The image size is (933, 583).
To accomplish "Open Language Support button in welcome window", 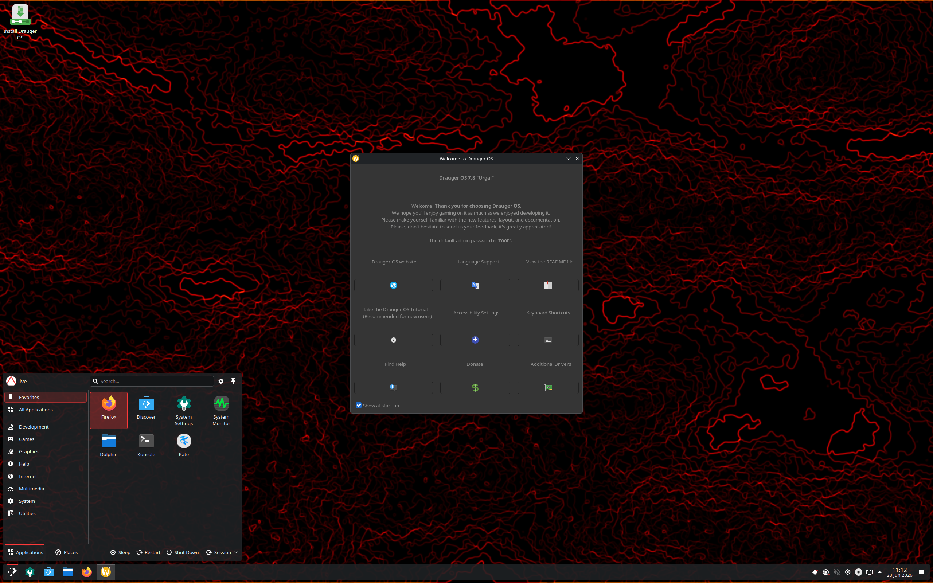I will pos(475,285).
